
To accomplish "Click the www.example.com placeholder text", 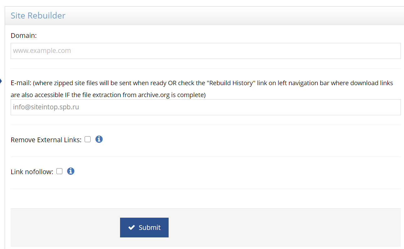I will point(42,51).
